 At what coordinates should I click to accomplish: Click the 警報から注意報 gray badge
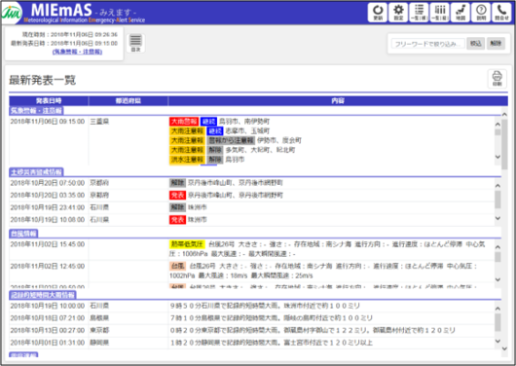231,140
